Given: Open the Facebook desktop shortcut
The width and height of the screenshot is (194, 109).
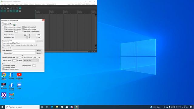Looking at the screenshot, I should click(12, 86).
